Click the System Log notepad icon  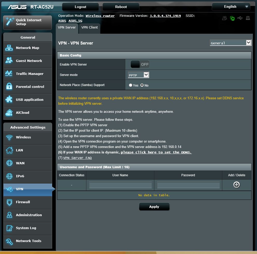click(10, 228)
